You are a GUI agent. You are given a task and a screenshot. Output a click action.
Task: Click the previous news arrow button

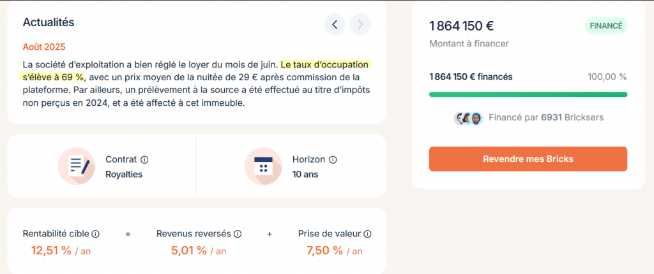(x=335, y=25)
